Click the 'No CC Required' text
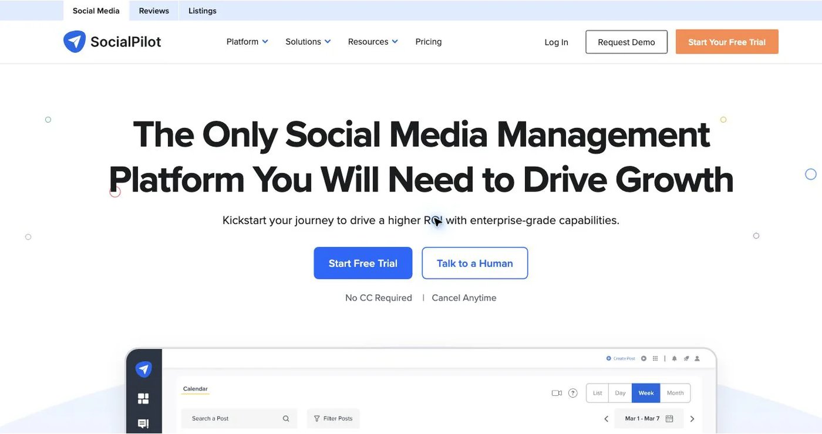The height and width of the screenshot is (434, 822). click(x=379, y=298)
